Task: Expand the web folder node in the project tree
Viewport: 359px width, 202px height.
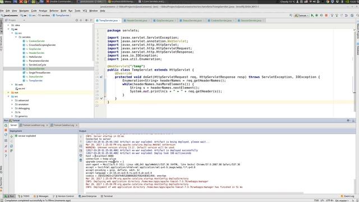Action: tap(12, 85)
